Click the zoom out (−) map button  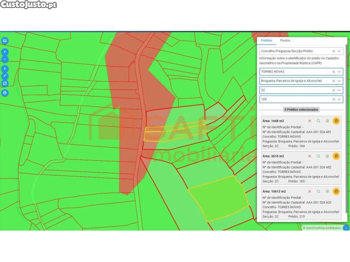pyautogui.click(x=5, y=60)
